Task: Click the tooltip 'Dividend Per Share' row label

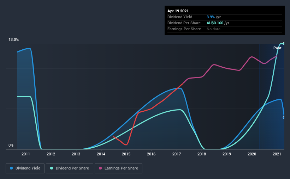Action: pyautogui.click(x=184, y=23)
